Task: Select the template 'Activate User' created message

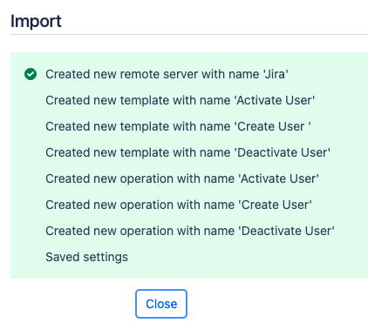Action: 181,100
